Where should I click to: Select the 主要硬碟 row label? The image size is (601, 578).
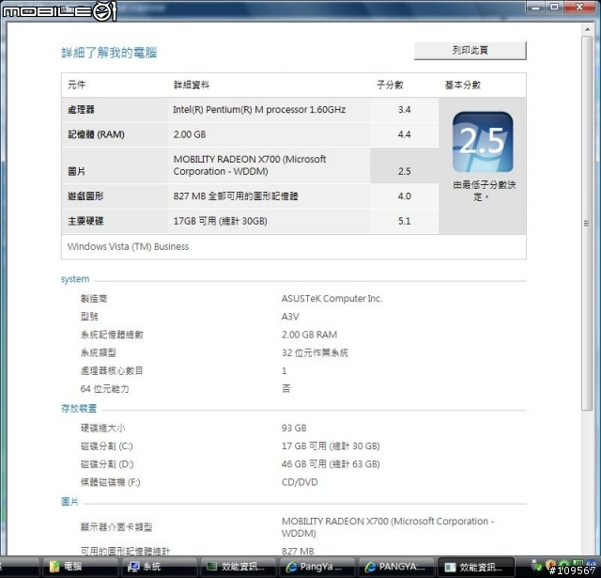(85, 221)
